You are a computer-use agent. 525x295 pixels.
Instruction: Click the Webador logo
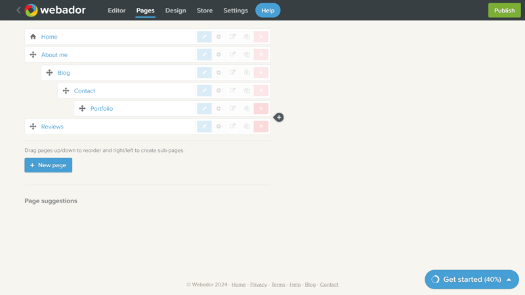pos(55,10)
